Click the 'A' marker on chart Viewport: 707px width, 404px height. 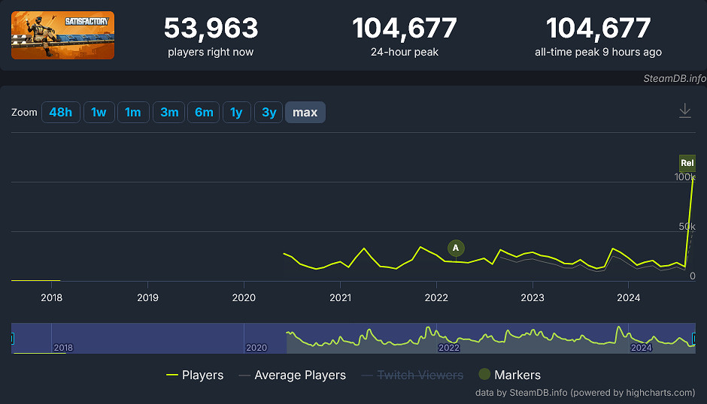pyautogui.click(x=455, y=248)
